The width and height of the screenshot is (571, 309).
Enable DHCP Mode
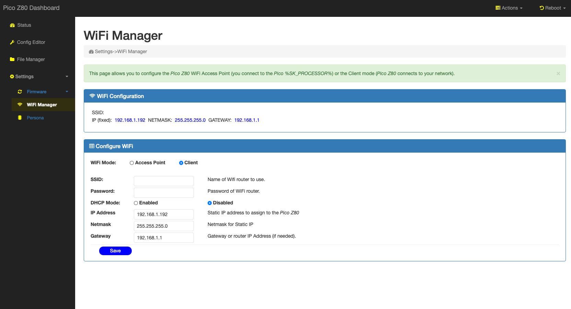click(136, 203)
